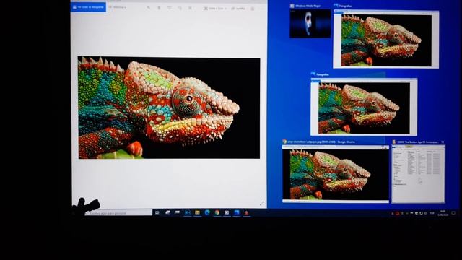The image size is (462, 260).
Task: Click the zoom magnifier icon in Photos toolbar
Action: point(149,8)
